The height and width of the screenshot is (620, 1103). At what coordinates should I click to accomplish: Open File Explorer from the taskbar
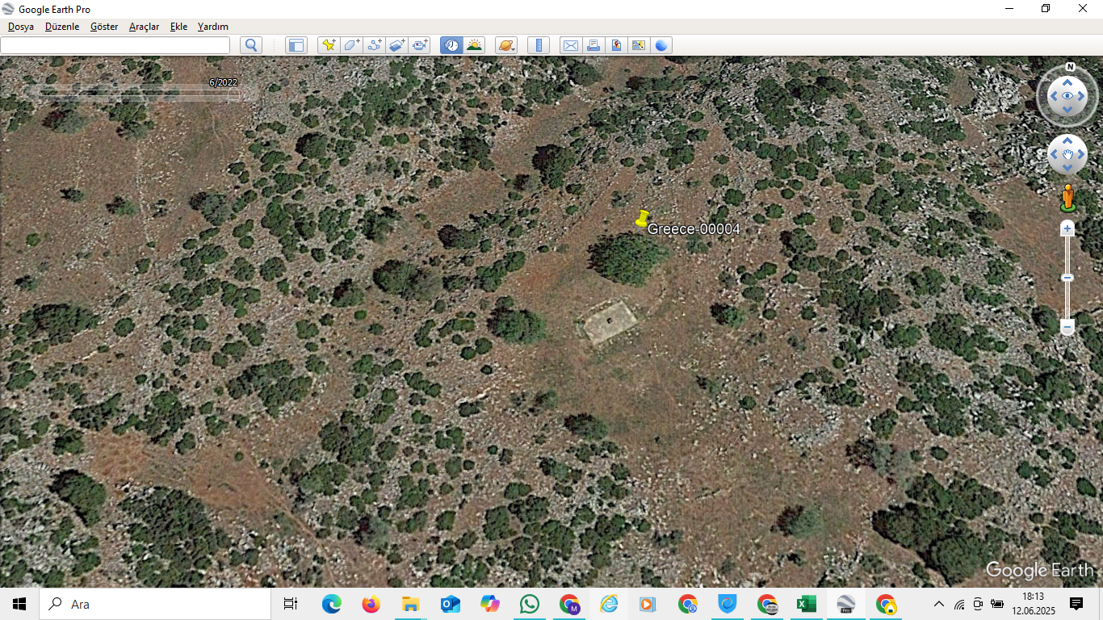410,604
